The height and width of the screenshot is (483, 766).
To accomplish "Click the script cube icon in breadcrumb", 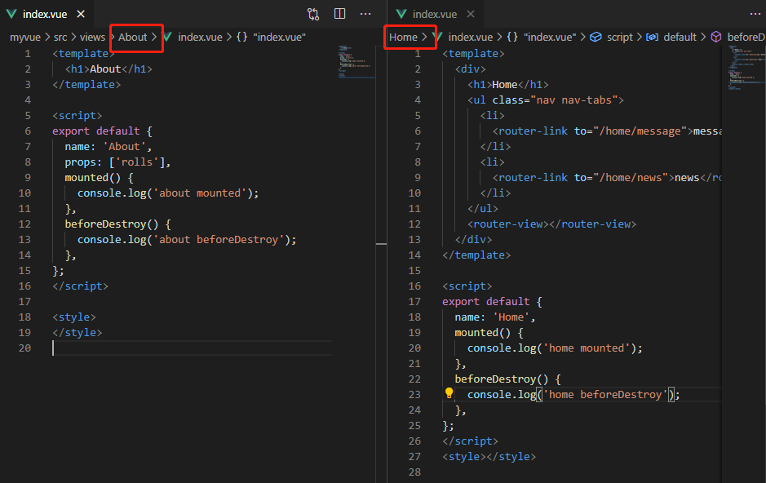I will [596, 37].
